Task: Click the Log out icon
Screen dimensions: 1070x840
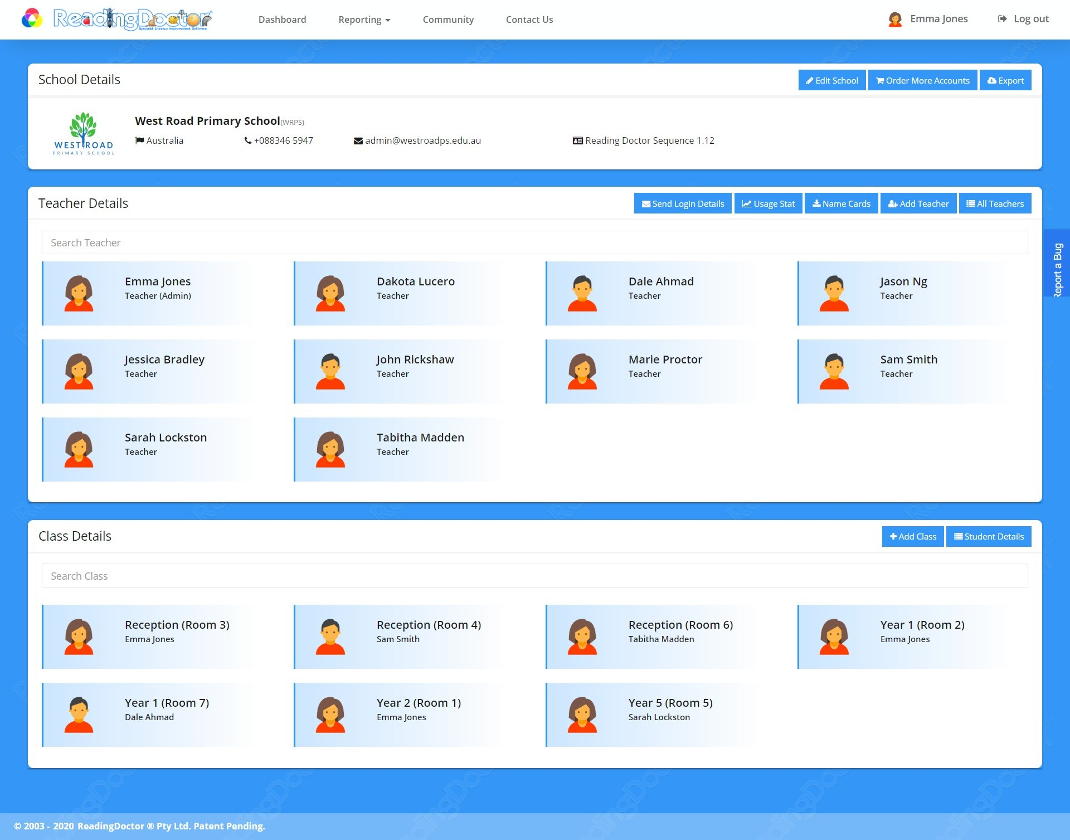Action: pos(1002,19)
